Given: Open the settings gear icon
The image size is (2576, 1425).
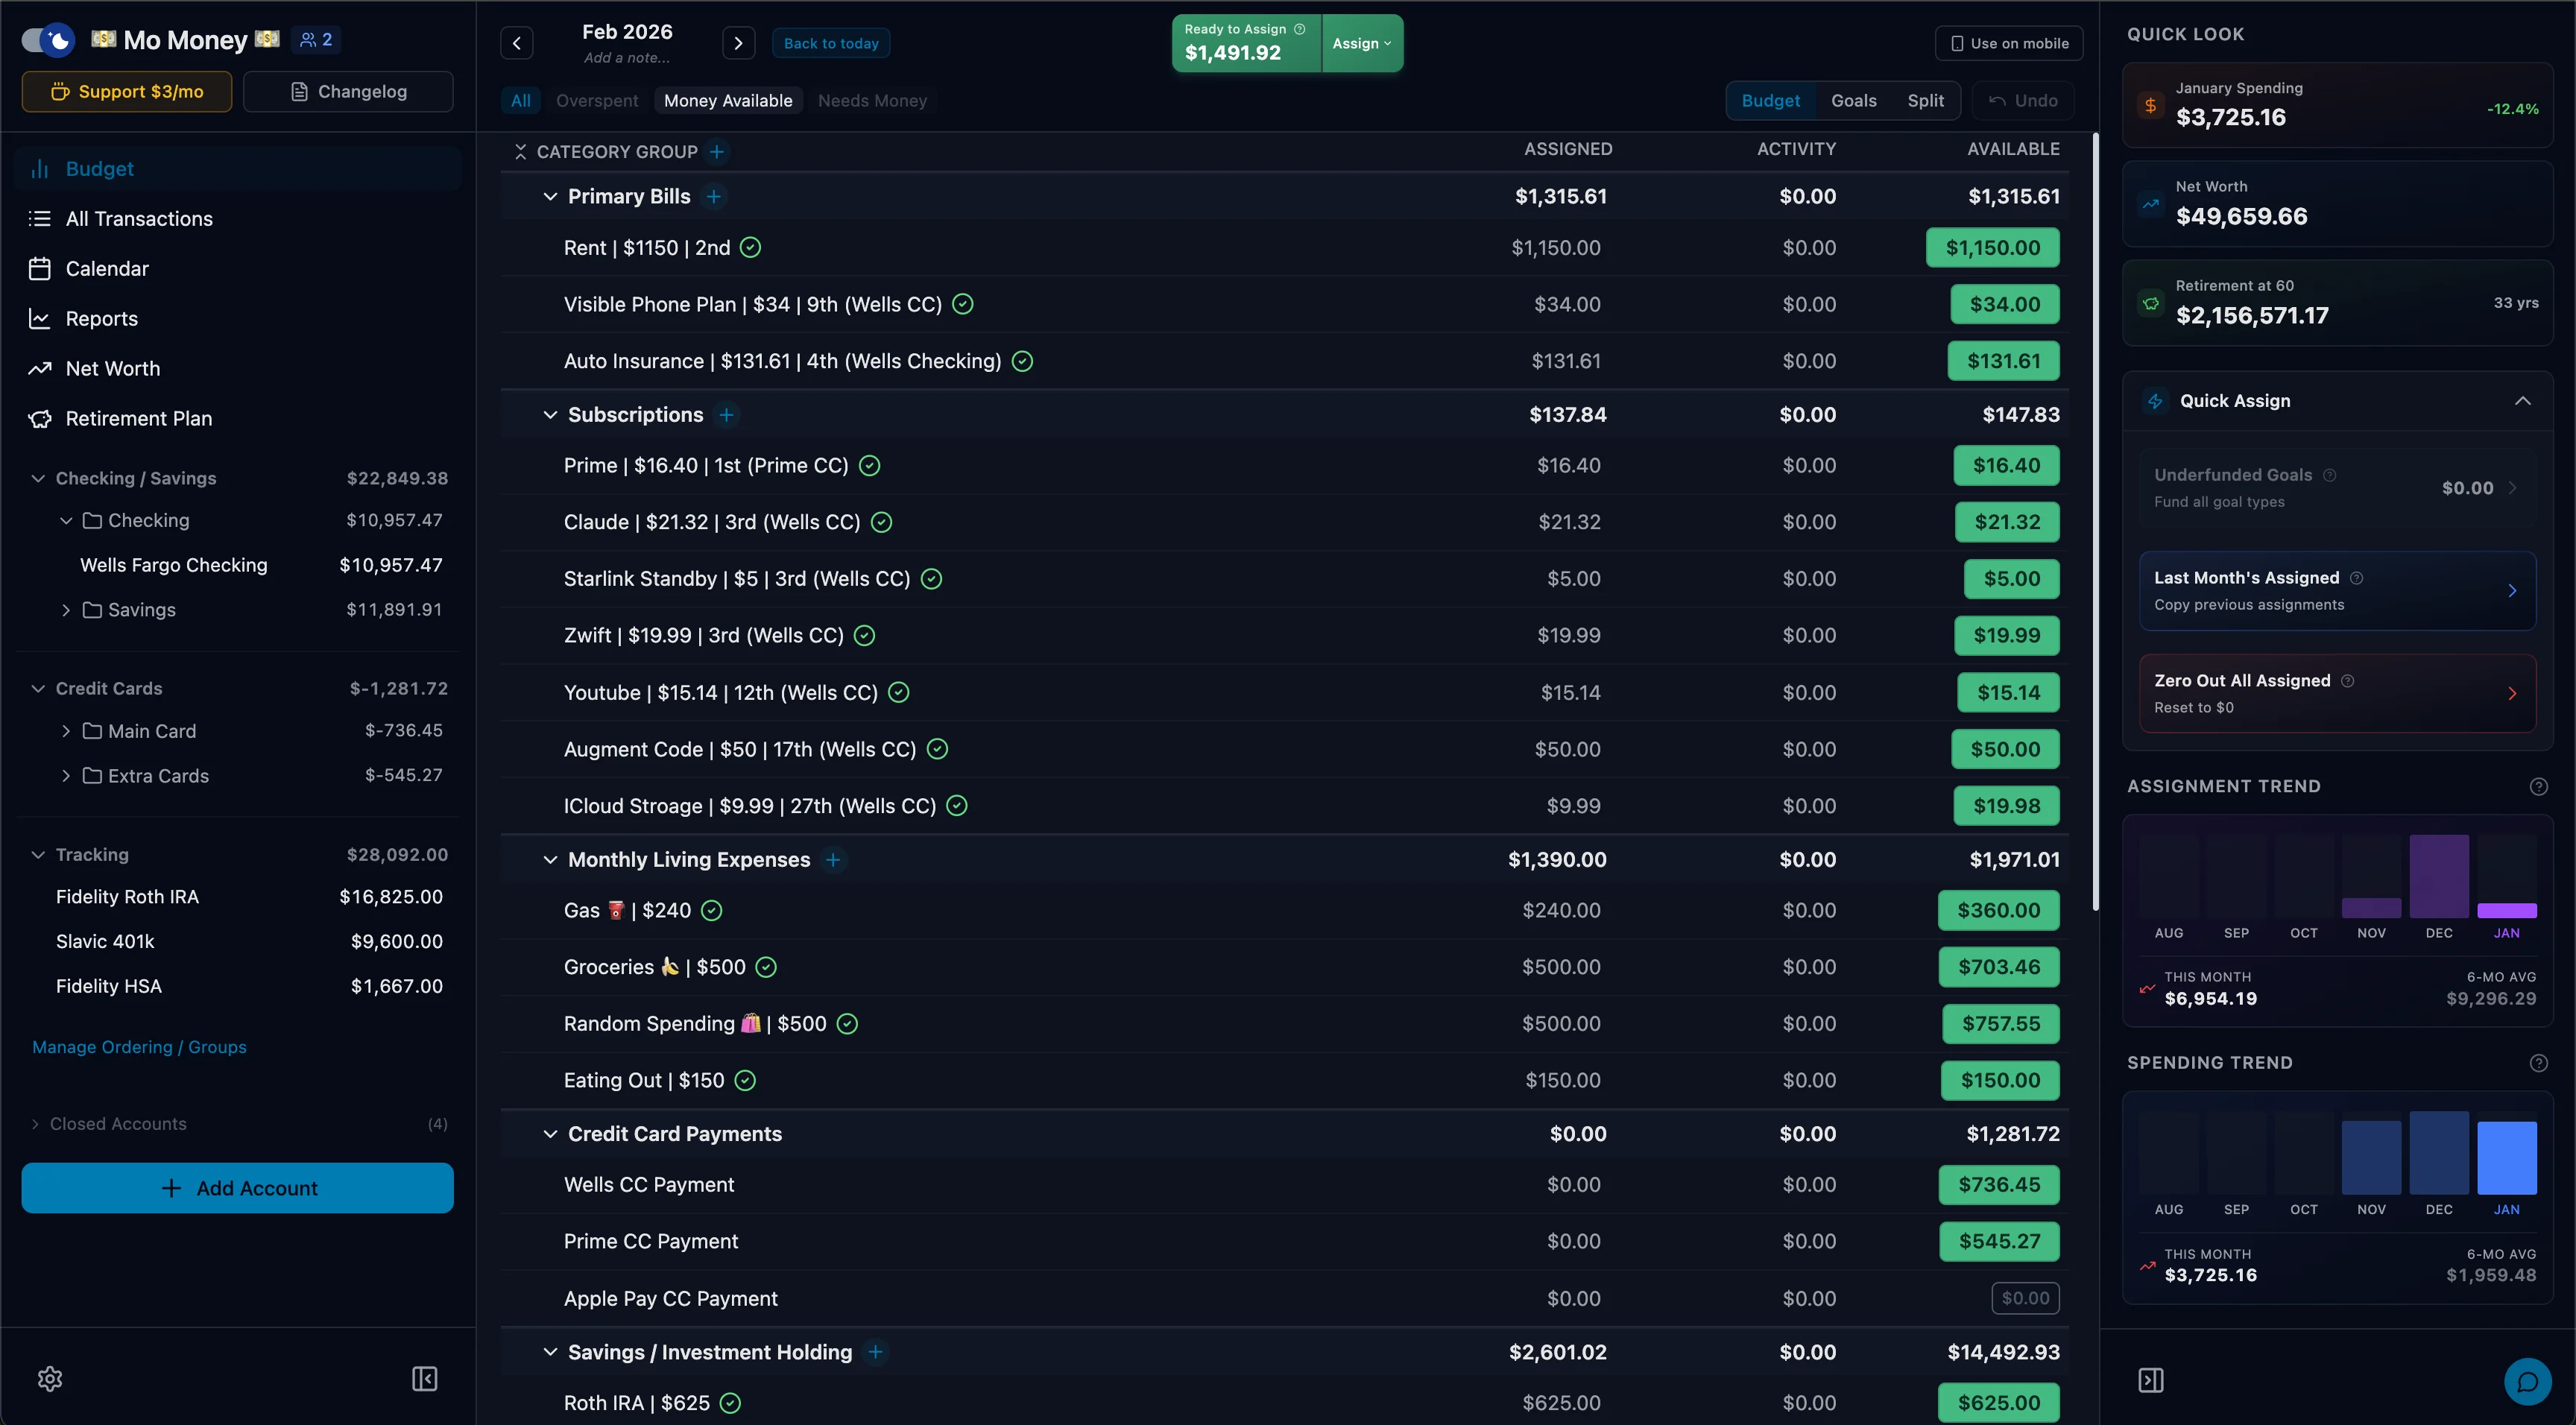Looking at the screenshot, I should (50, 1379).
